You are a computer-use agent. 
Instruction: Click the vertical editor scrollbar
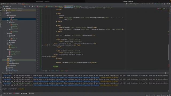[169, 52]
